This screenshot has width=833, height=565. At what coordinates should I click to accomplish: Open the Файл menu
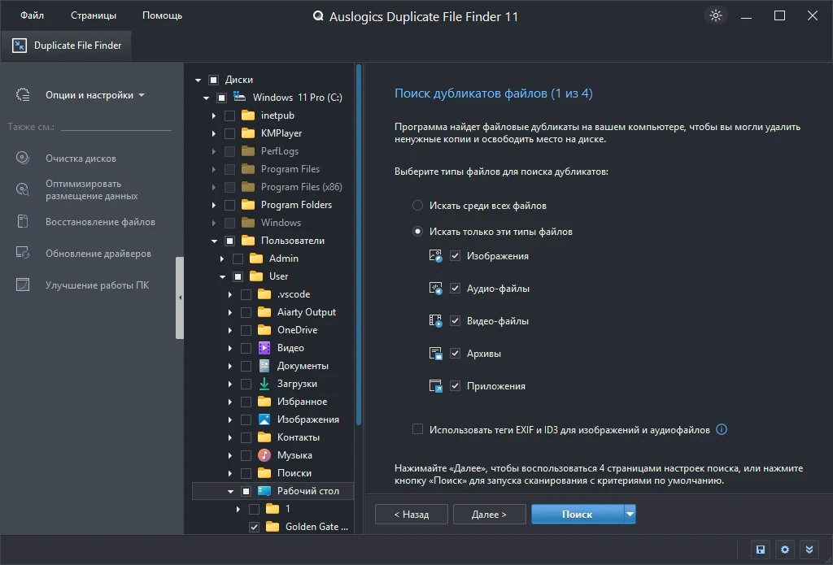click(x=33, y=15)
